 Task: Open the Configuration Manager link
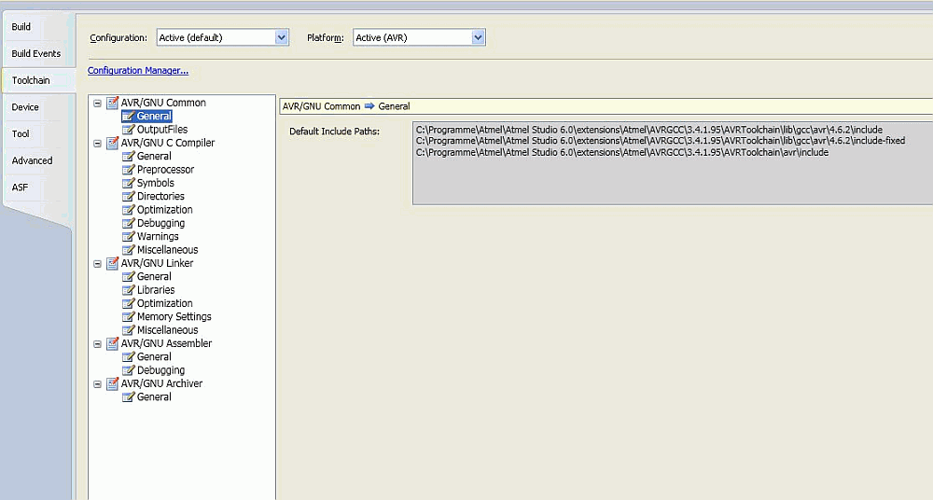point(138,70)
